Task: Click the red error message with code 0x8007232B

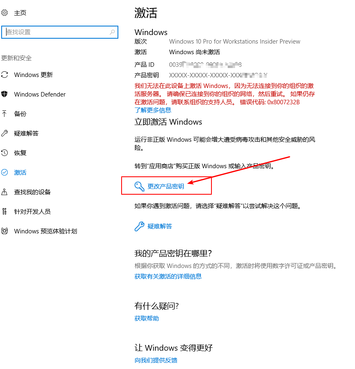Action: coord(224,94)
